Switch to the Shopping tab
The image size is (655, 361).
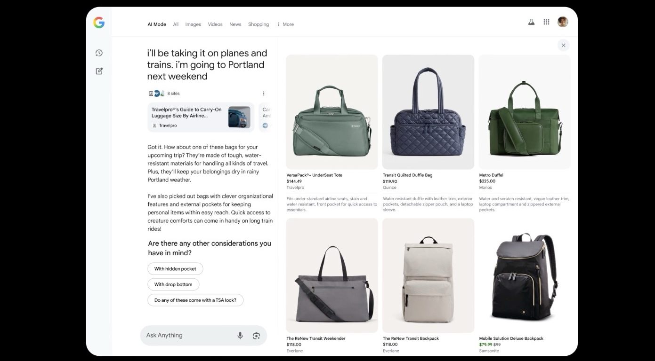click(x=259, y=24)
